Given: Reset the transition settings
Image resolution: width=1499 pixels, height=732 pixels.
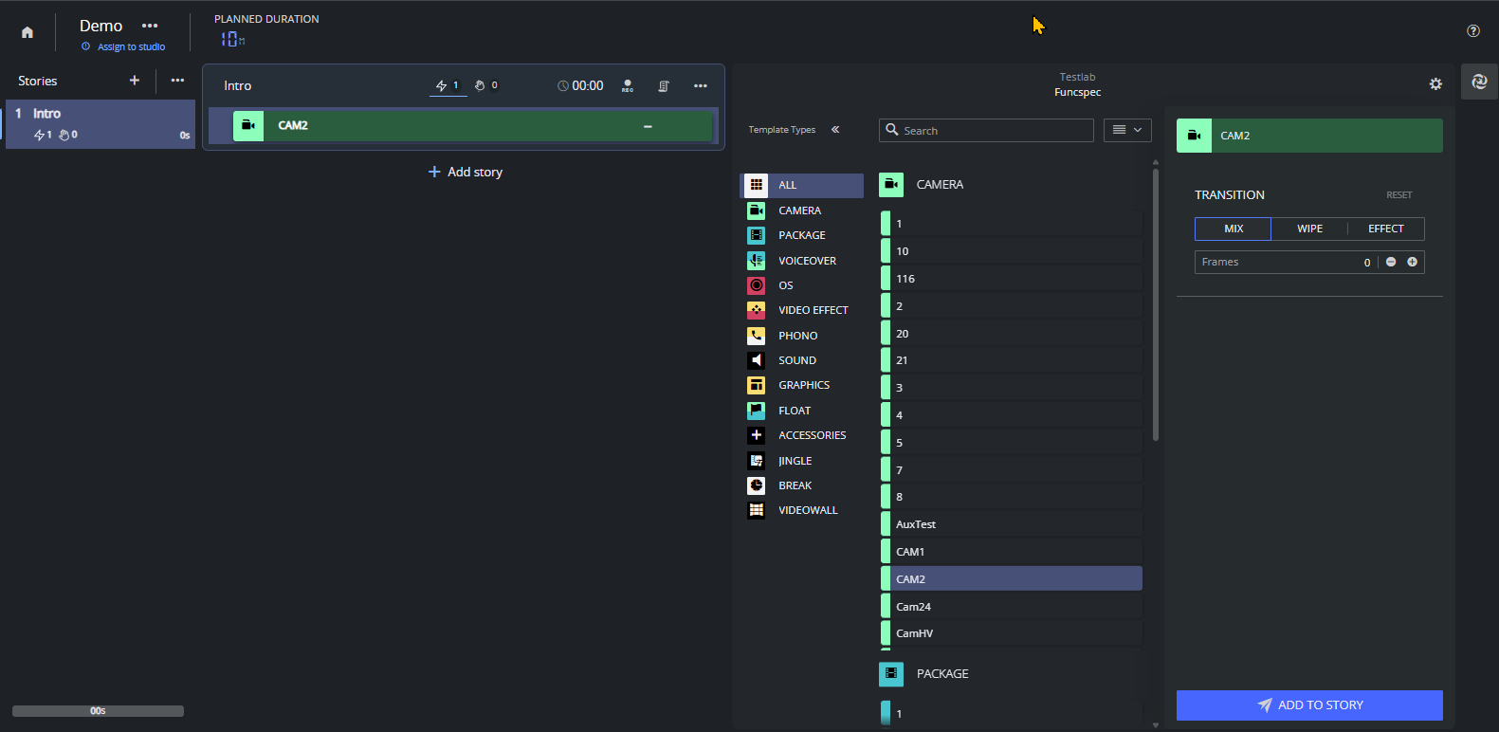Looking at the screenshot, I should coord(1398,195).
